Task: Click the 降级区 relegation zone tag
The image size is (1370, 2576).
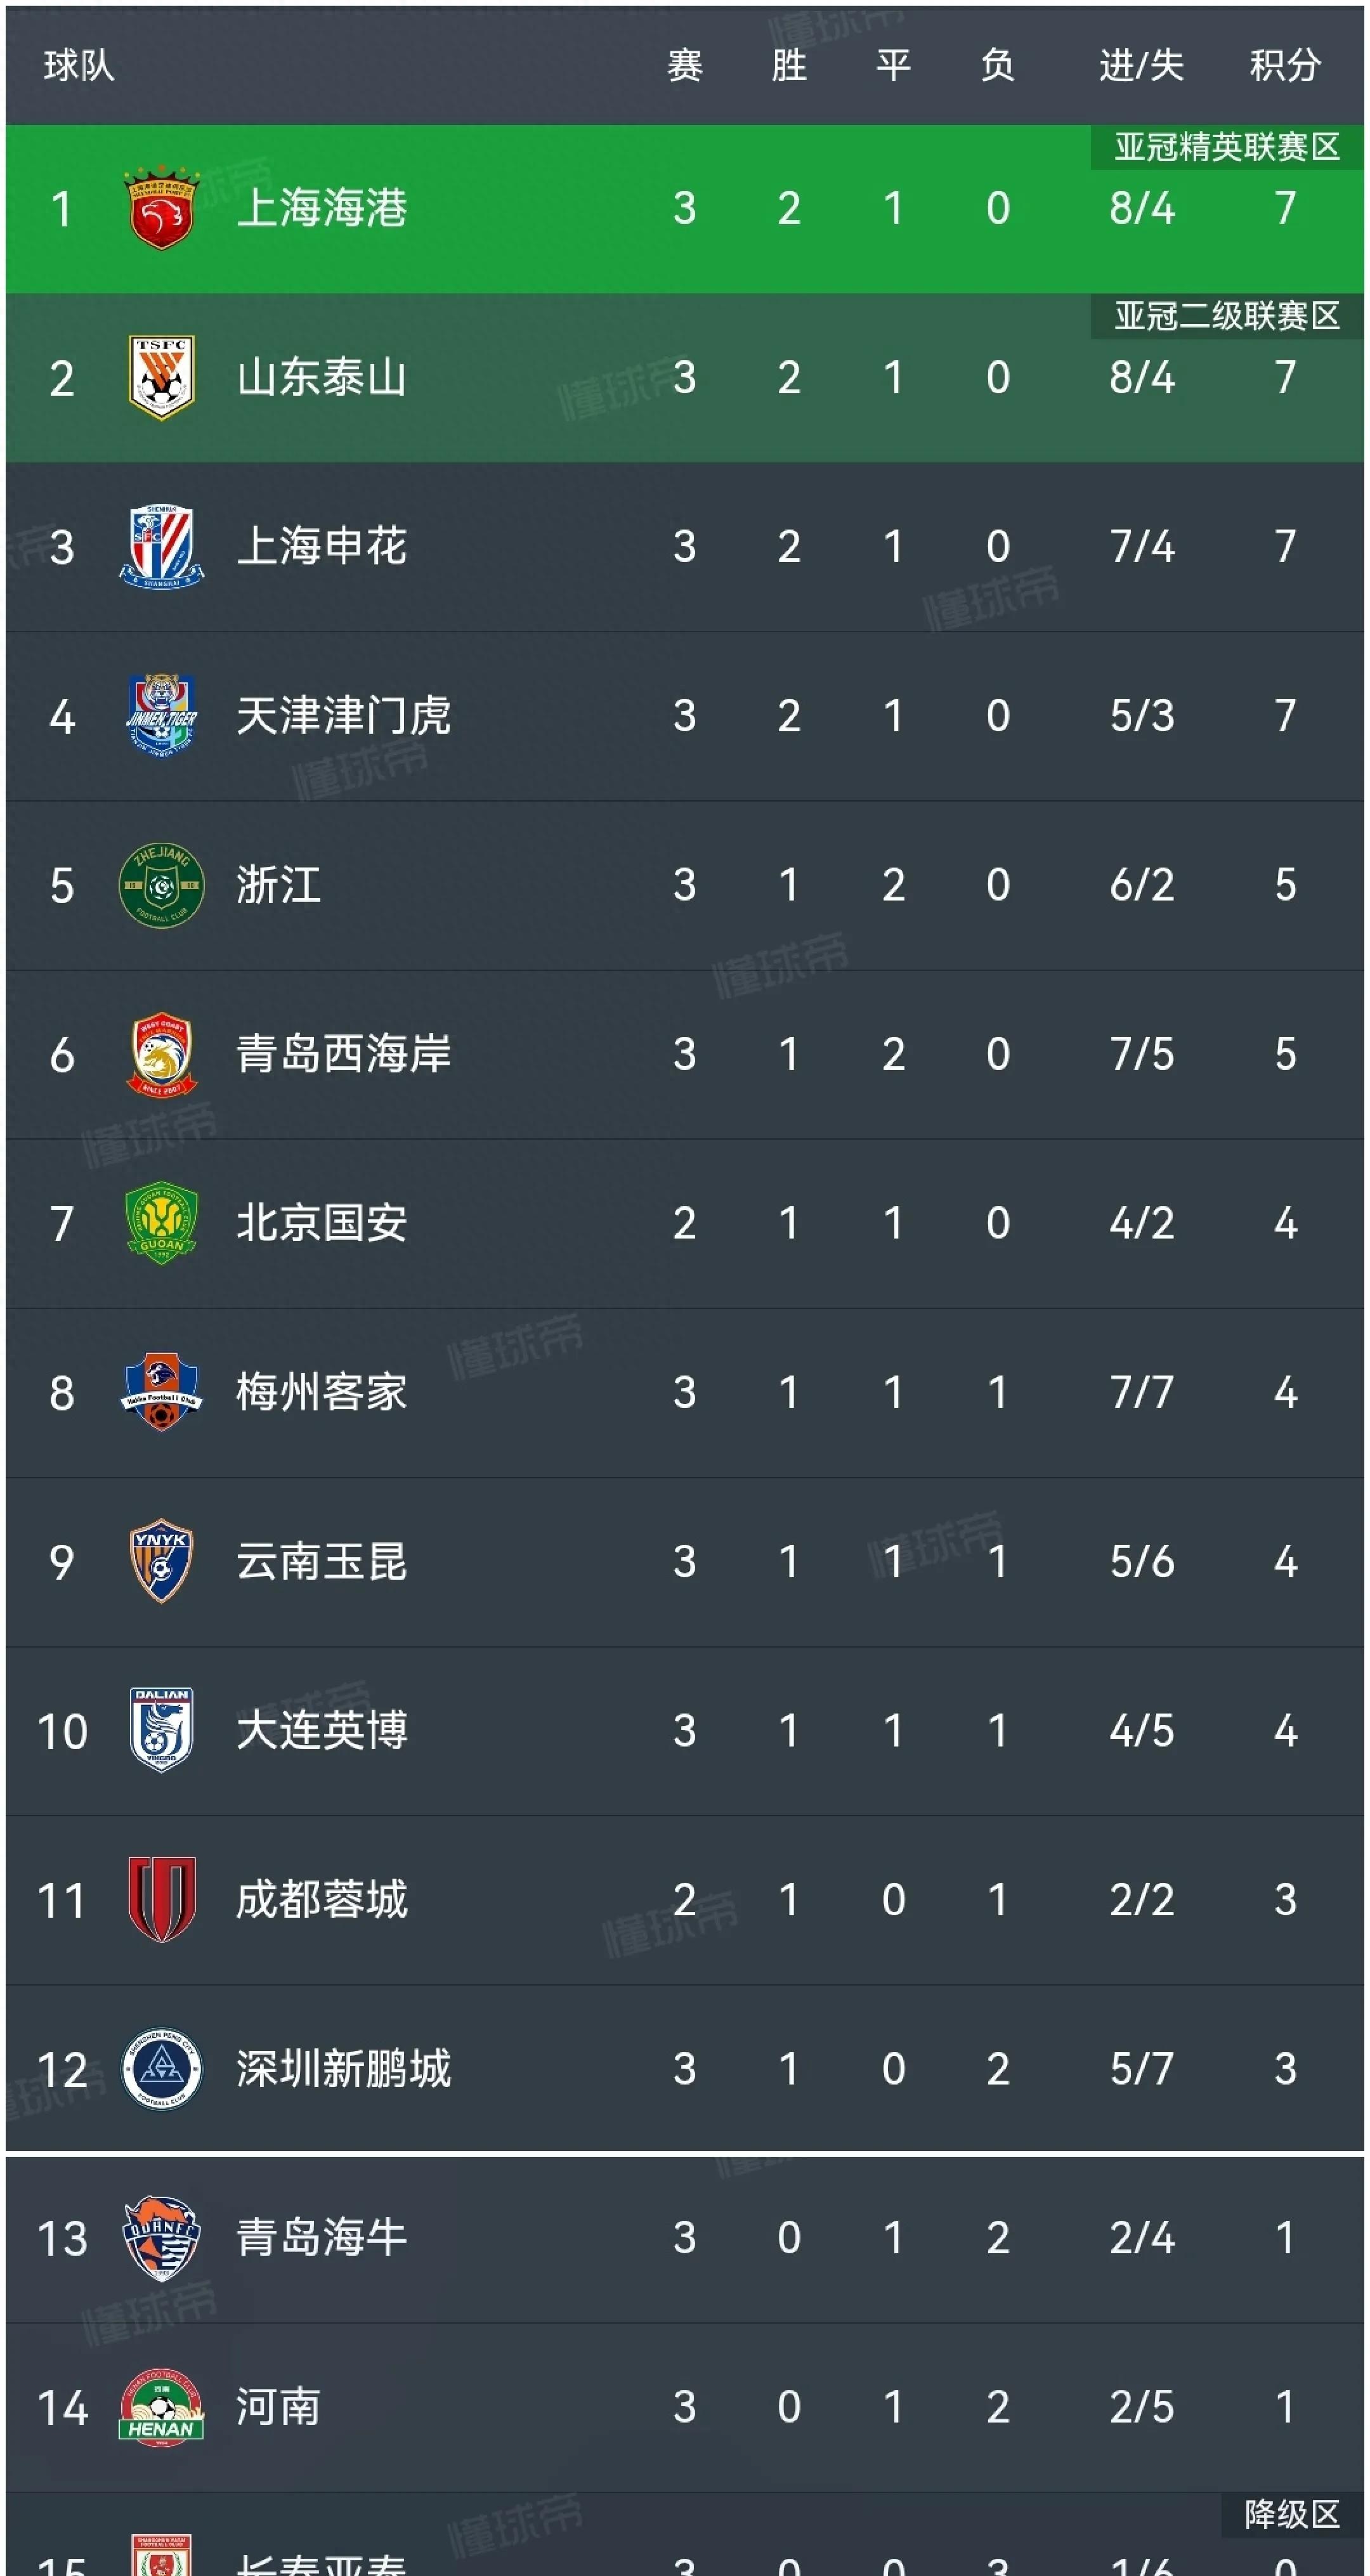Action: (x=1291, y=2514)
